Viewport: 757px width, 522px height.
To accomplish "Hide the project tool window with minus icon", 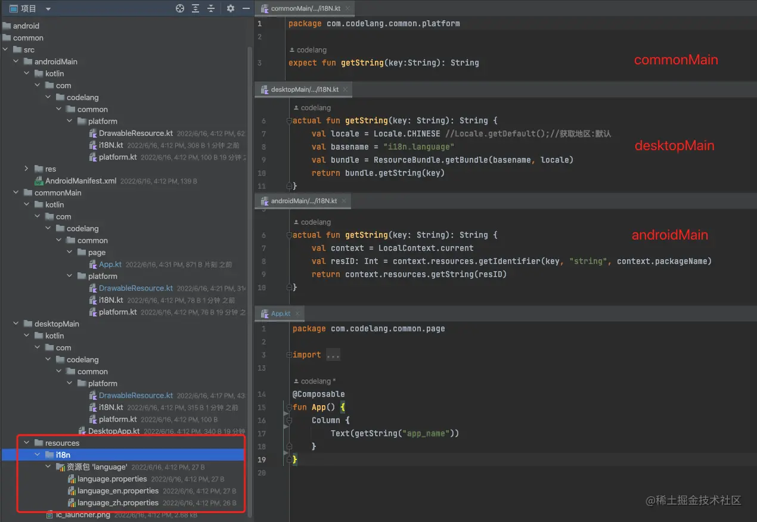I will (x=246, y=8).
